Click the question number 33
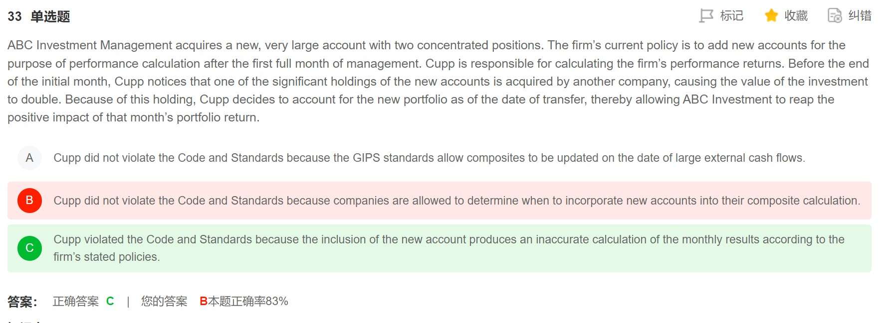 tap(14, 16)
